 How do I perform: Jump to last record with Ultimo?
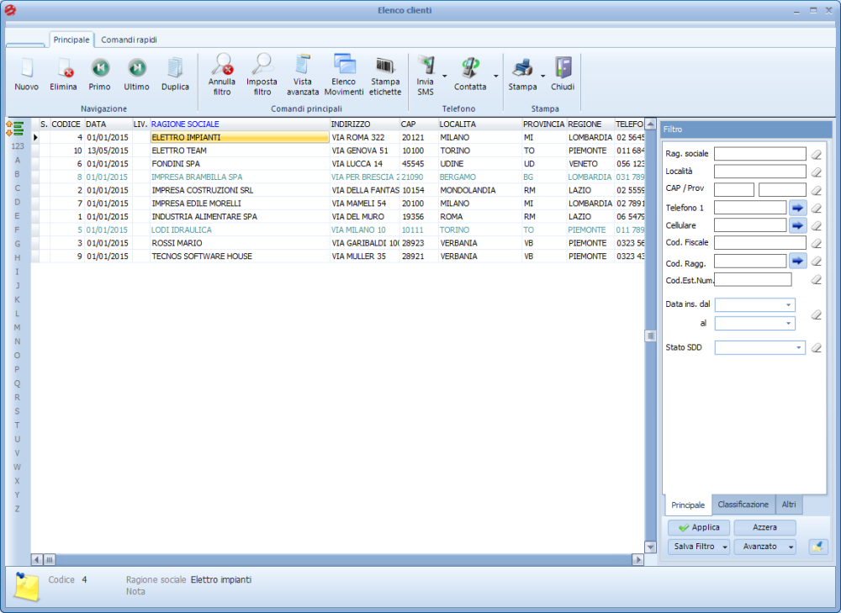pyautogui.click(x=136, y=69)
